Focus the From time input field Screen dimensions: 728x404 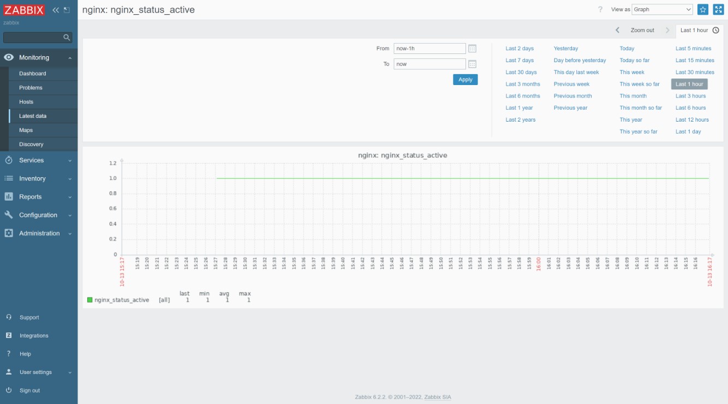429,49
